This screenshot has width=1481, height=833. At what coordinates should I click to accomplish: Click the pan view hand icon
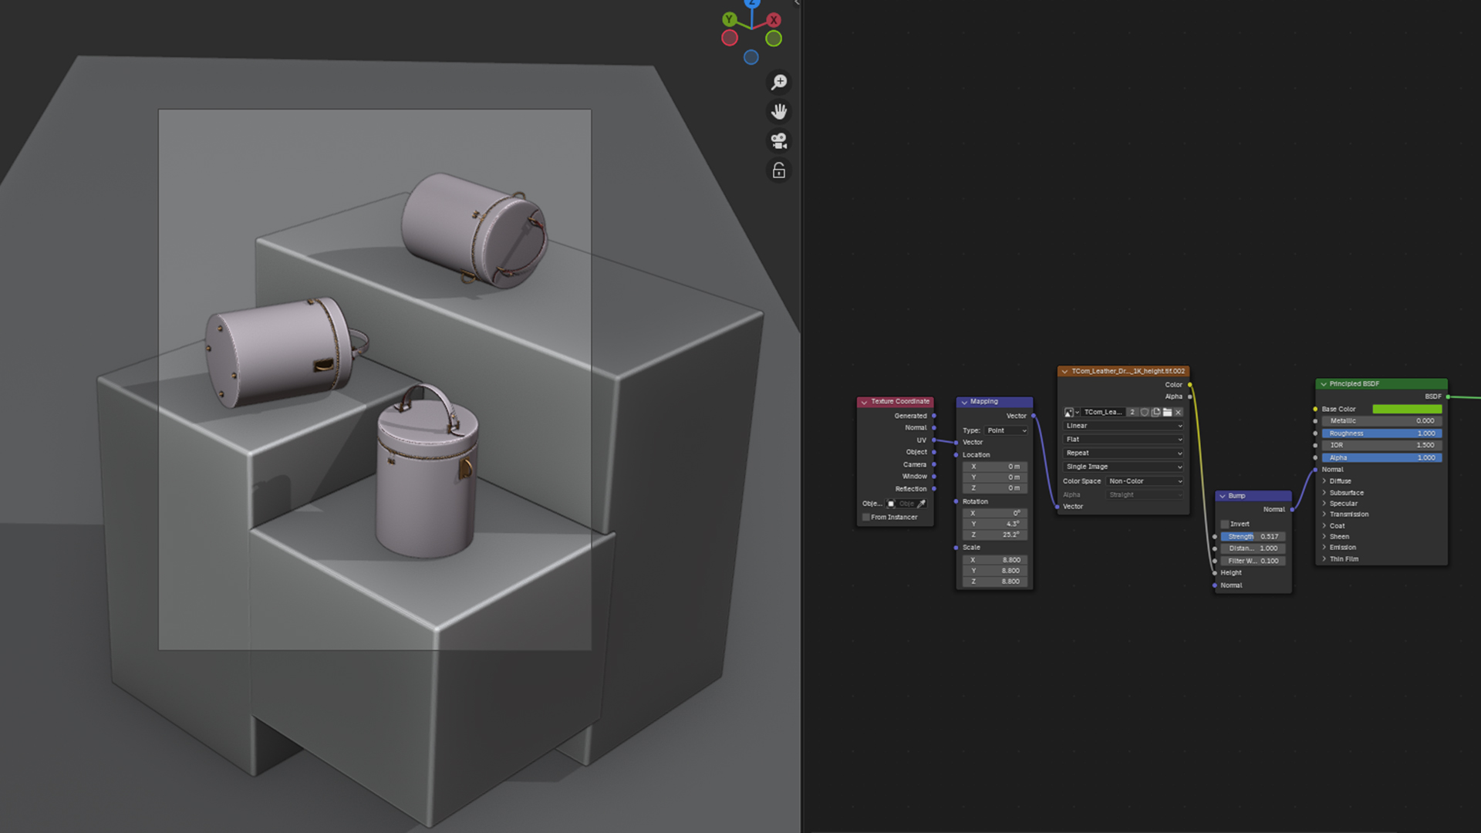tap(779, 112)
